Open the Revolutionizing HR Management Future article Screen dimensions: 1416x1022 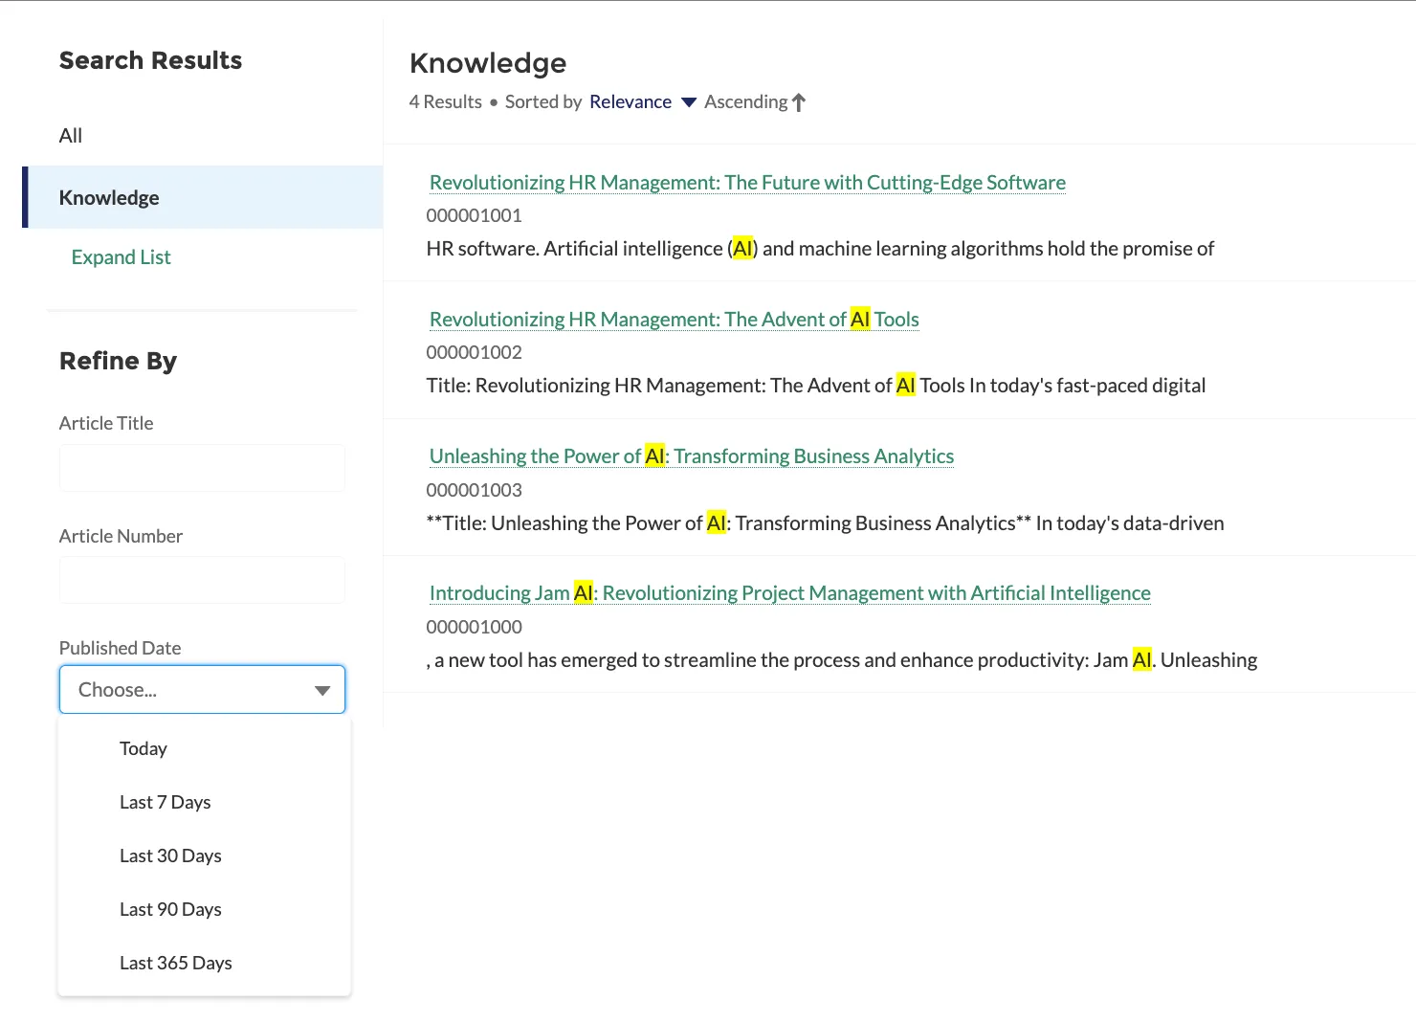[x=746, y=182]
